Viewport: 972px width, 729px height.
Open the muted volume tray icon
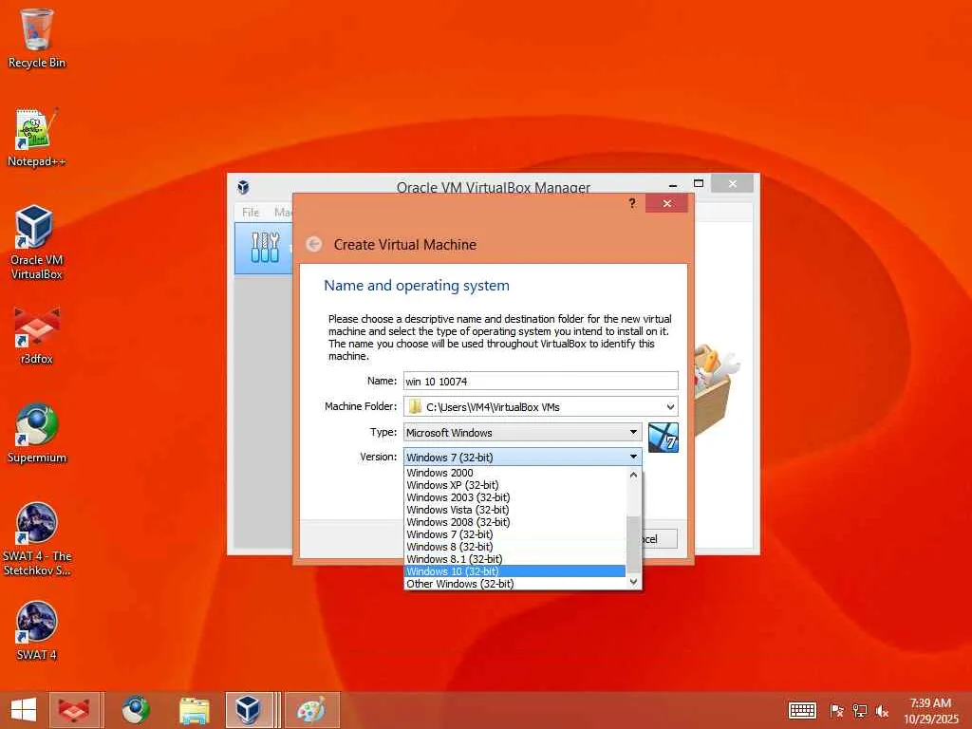[x=882, y=710]
